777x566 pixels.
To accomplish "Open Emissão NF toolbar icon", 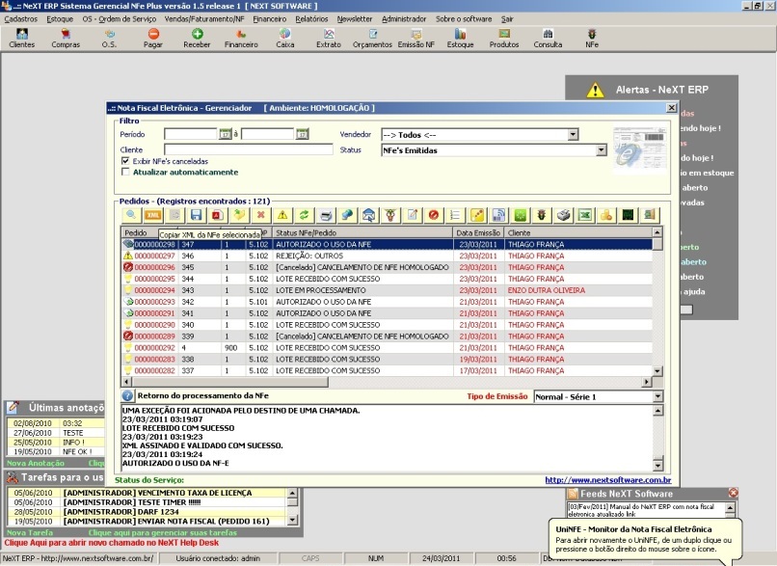I will point(416,39).
